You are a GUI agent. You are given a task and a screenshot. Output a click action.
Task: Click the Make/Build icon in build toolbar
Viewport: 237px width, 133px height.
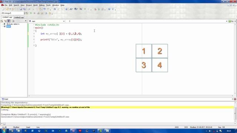coord(42,13)
